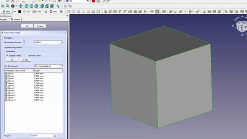
Task: Click the red macro record button
Action: click(x=93, y=1)
